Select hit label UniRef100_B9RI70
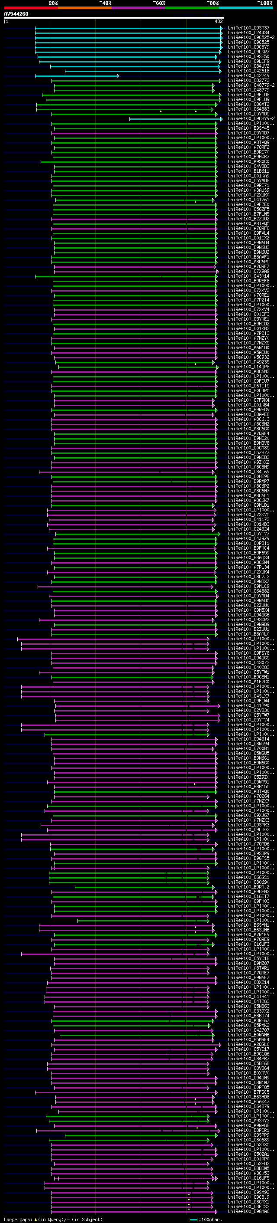 [248, 152]
